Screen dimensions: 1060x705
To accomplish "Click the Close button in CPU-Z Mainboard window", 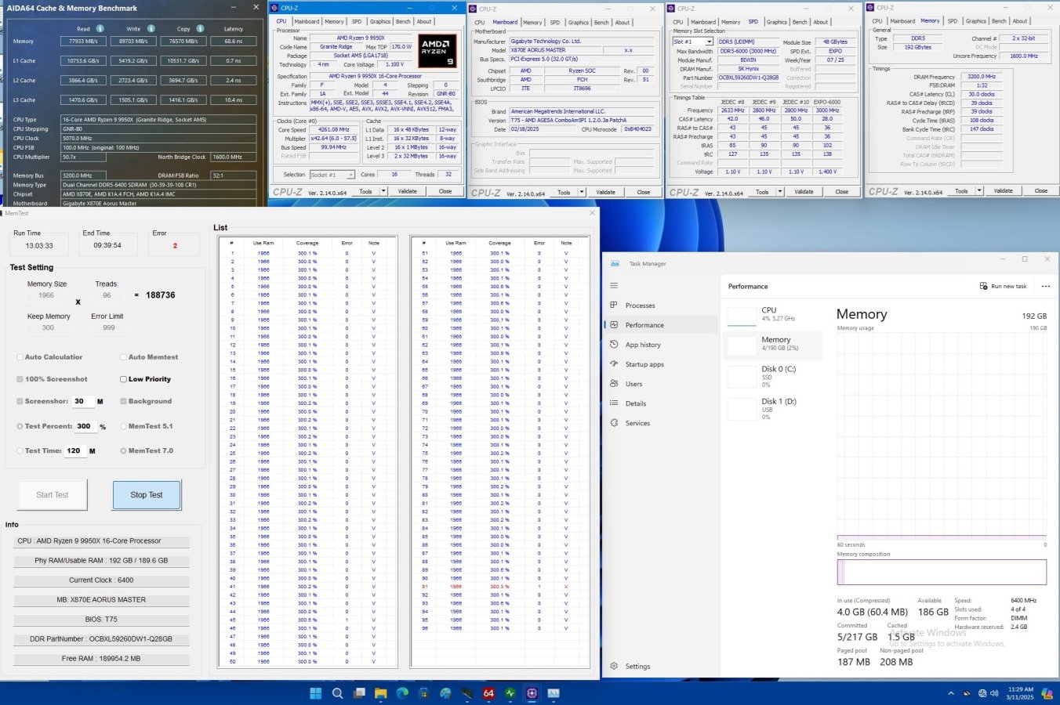I will (x=644, y=192).
